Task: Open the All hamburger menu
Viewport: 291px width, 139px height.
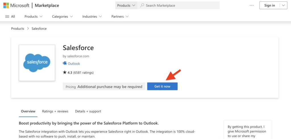Action: (10, 16)
